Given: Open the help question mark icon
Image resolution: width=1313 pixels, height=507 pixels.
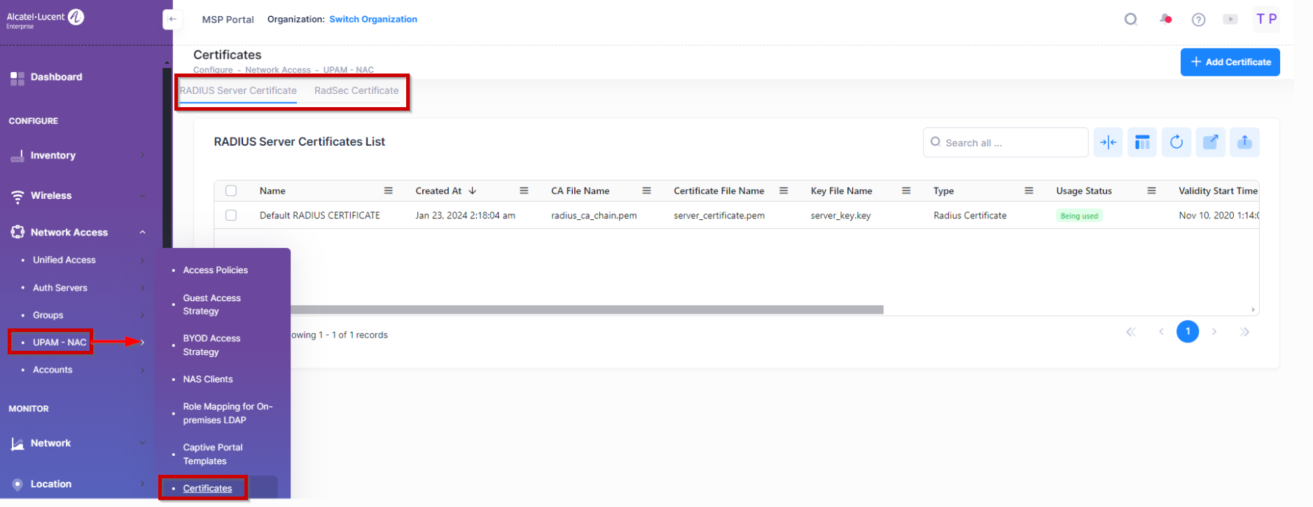Looking at the screenshot, I should (1198, 20).
